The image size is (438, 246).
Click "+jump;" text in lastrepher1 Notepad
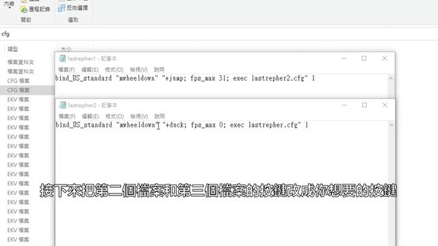tap(175, 79)
